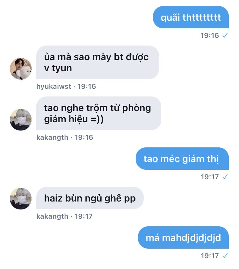Tap kakangth's avatar beside the 'haiz bùn ngủ' message
Screen dimensions: 239x269
21,199
